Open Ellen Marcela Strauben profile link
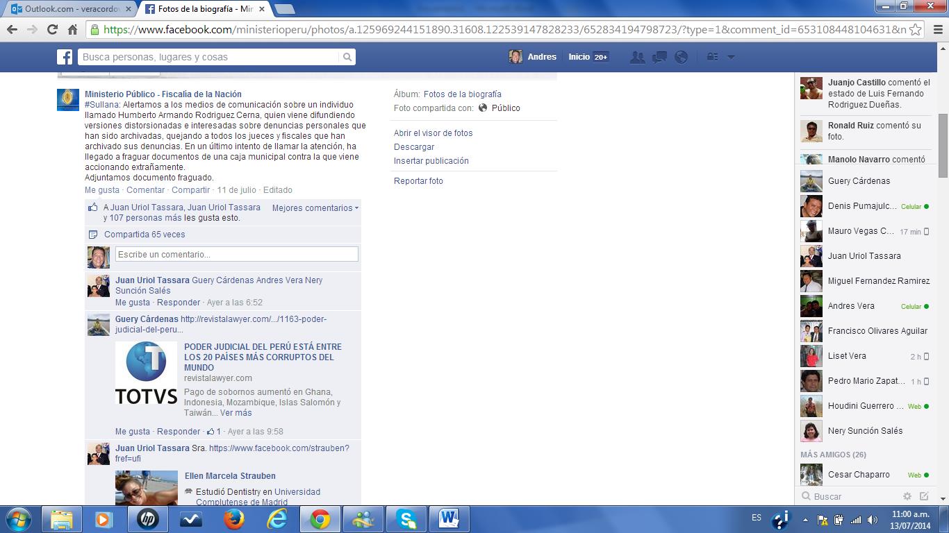The width and height of the screenshot is (949, 533). tap(230, 476)
